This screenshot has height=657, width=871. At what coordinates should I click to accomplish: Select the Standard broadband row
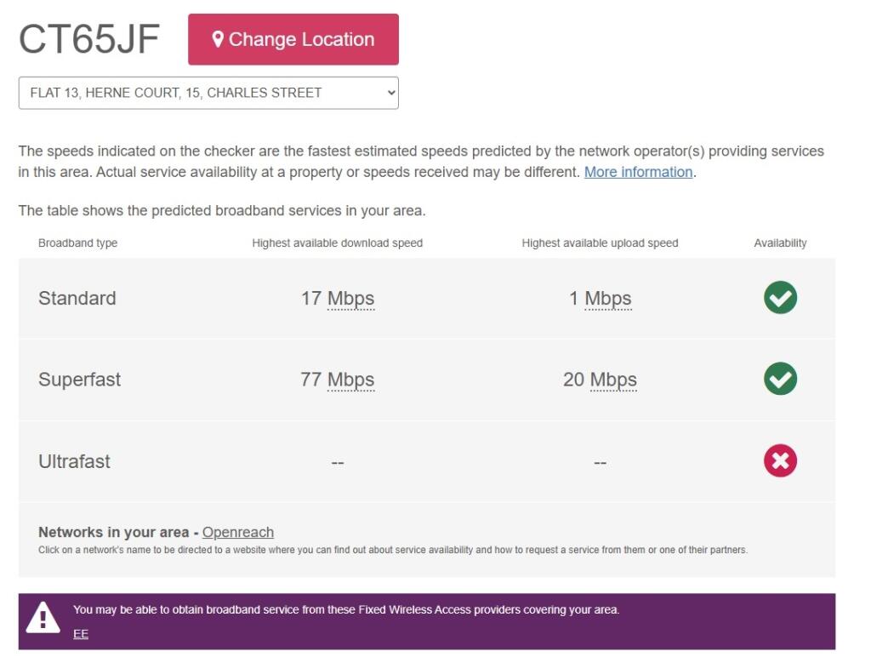pyautogui.click(x=77, y=298)
